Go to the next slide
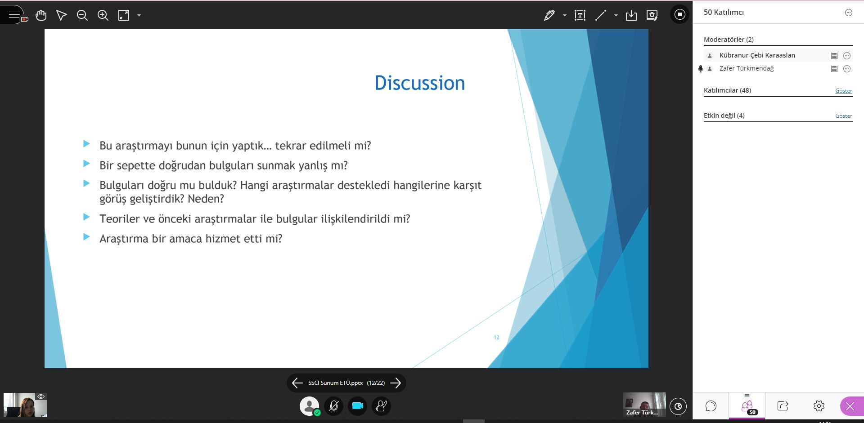This screenshot has width=864, height=423. click(x=396, y=383)
